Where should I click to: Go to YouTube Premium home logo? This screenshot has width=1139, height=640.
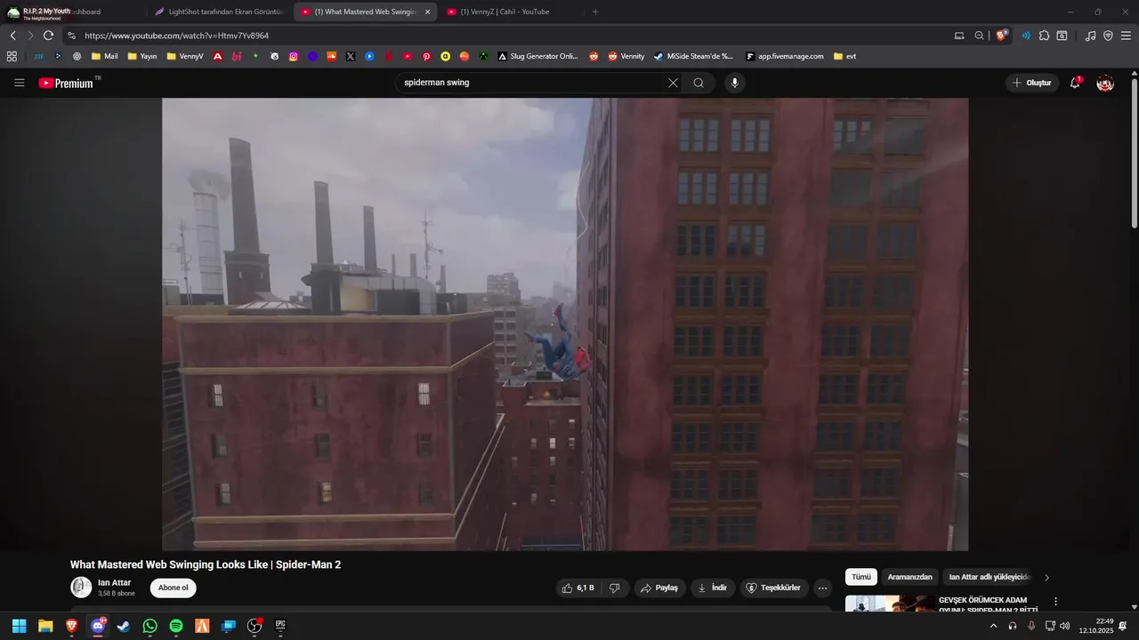tap(66, 83)
